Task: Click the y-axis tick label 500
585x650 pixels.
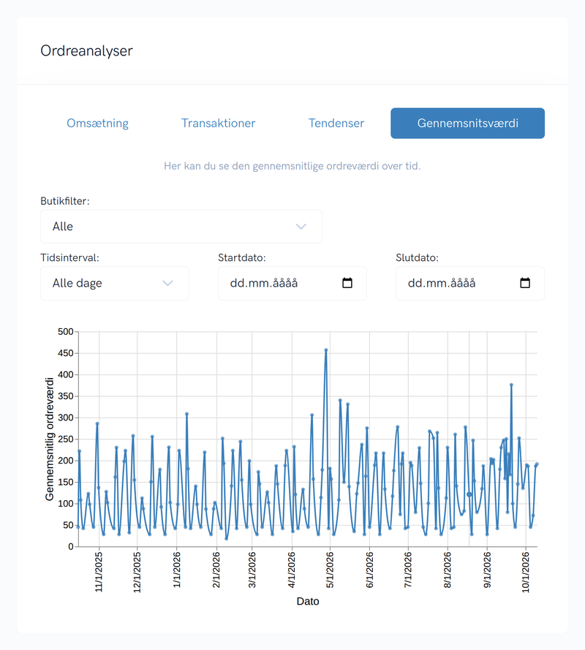Action: point(66,332)
